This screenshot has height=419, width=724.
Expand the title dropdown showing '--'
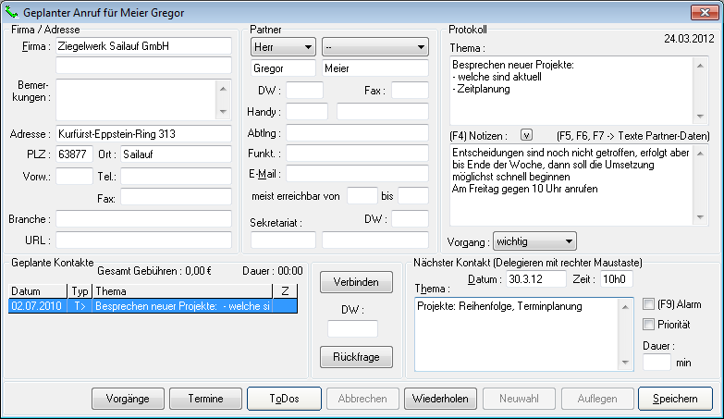click(x=374, y=46)
